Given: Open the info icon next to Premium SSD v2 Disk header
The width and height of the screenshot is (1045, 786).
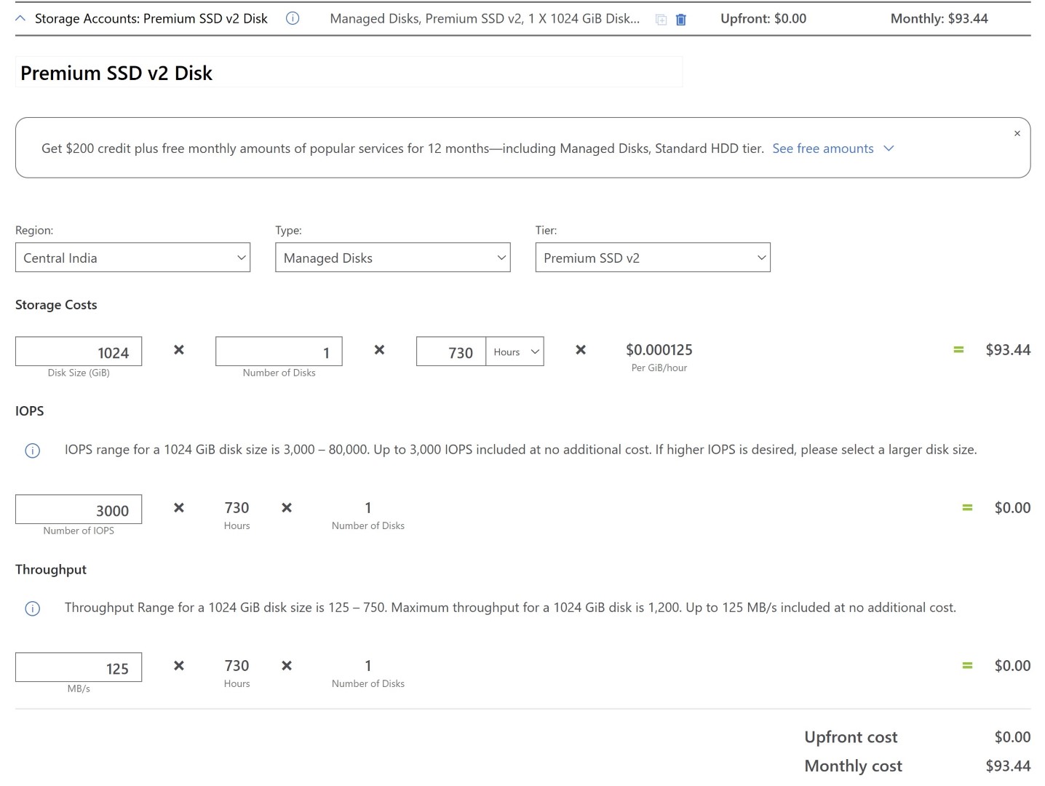Looking at the screenshot, I should coord(293,18).
